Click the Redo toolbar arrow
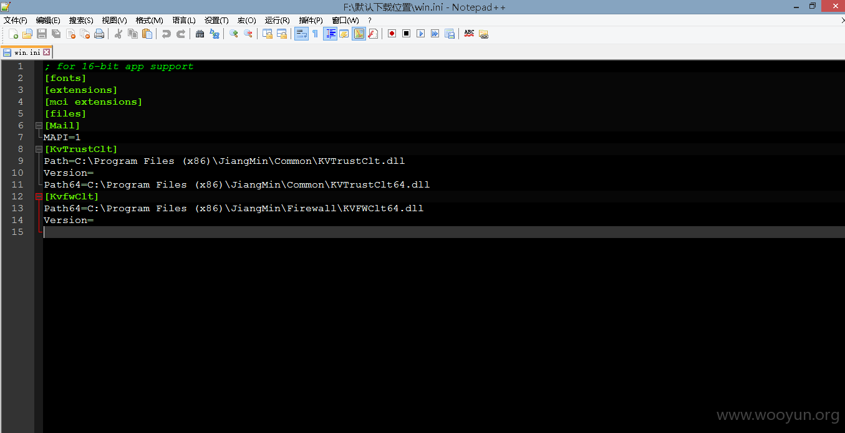This screenshot has height=433, width=845. click(180, 34)
